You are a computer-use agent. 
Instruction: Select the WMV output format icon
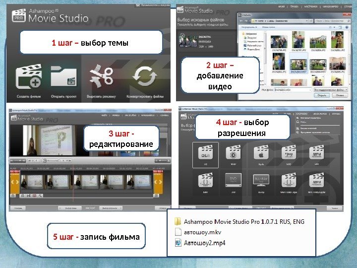[233, 152]
